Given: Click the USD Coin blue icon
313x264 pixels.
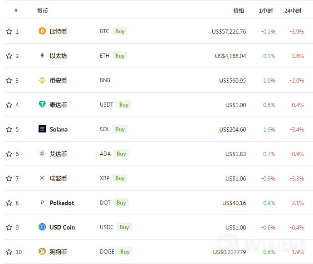Looking at the screenshot, I should point(42,227).
